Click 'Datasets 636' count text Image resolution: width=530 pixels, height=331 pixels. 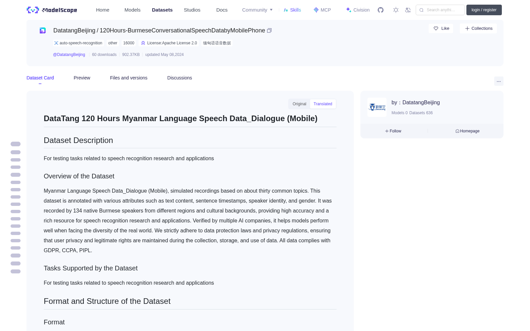[421, 113]
